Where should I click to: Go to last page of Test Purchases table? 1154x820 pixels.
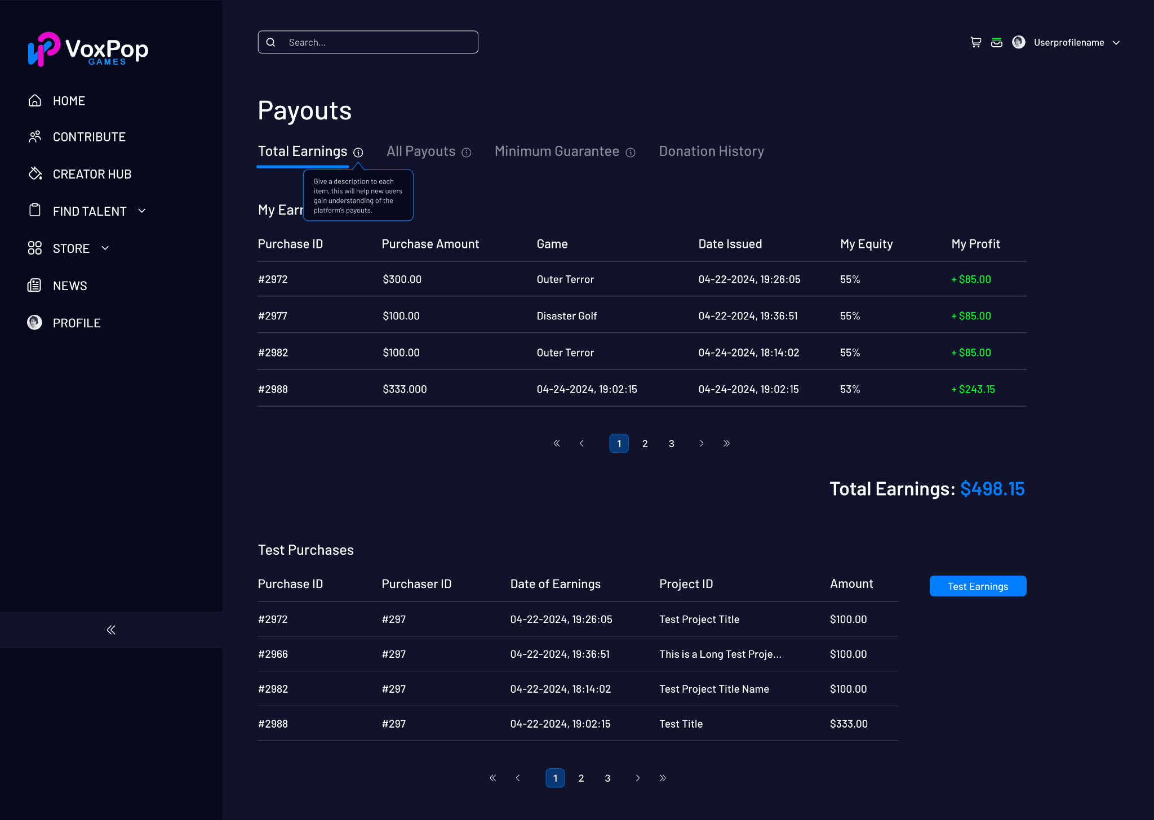[663, 778]
